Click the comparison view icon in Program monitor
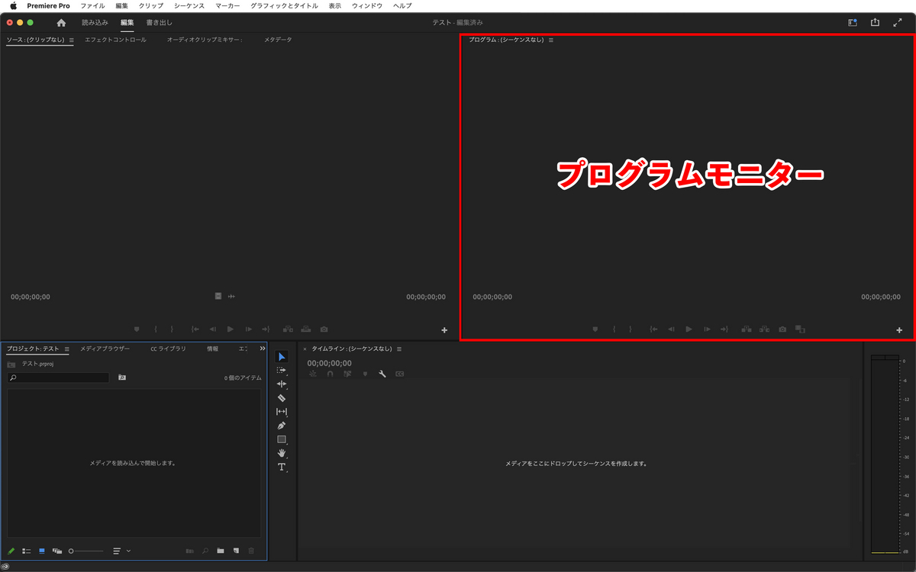The width and height of the screenshot is (916, 572). [x=800, y=329]
